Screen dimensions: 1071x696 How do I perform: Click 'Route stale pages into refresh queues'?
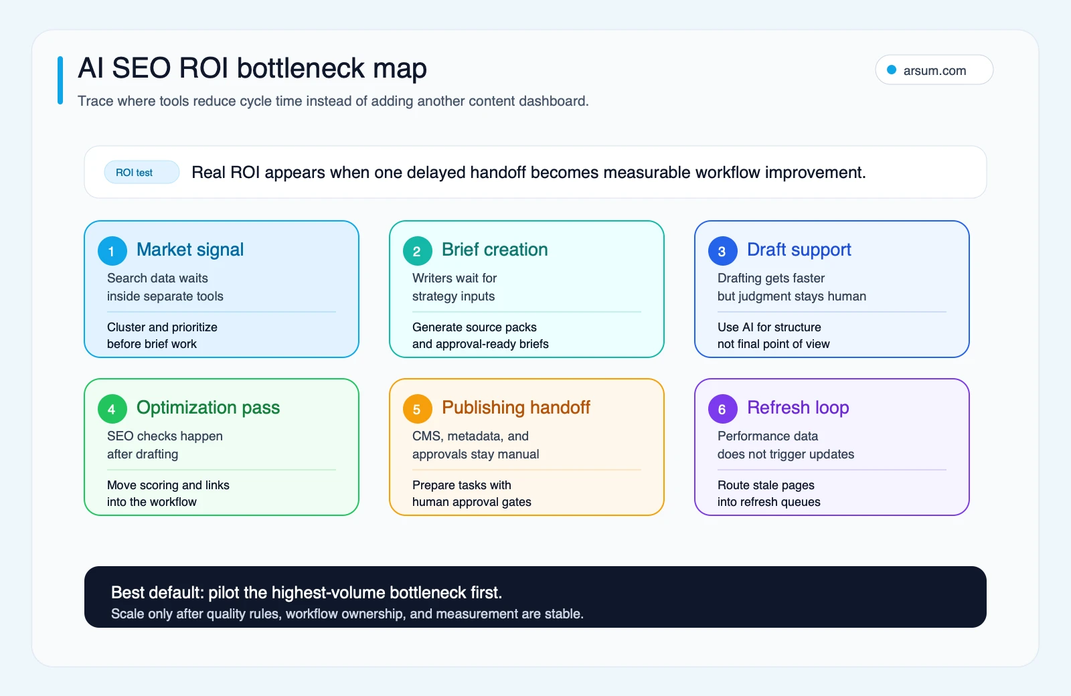point(769,493)
